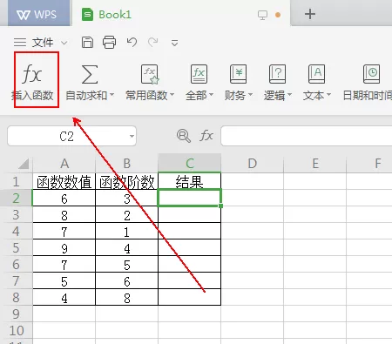Click the Undo arrow
Viewport: 392px width, 344px height.
[x=132, y=43]
